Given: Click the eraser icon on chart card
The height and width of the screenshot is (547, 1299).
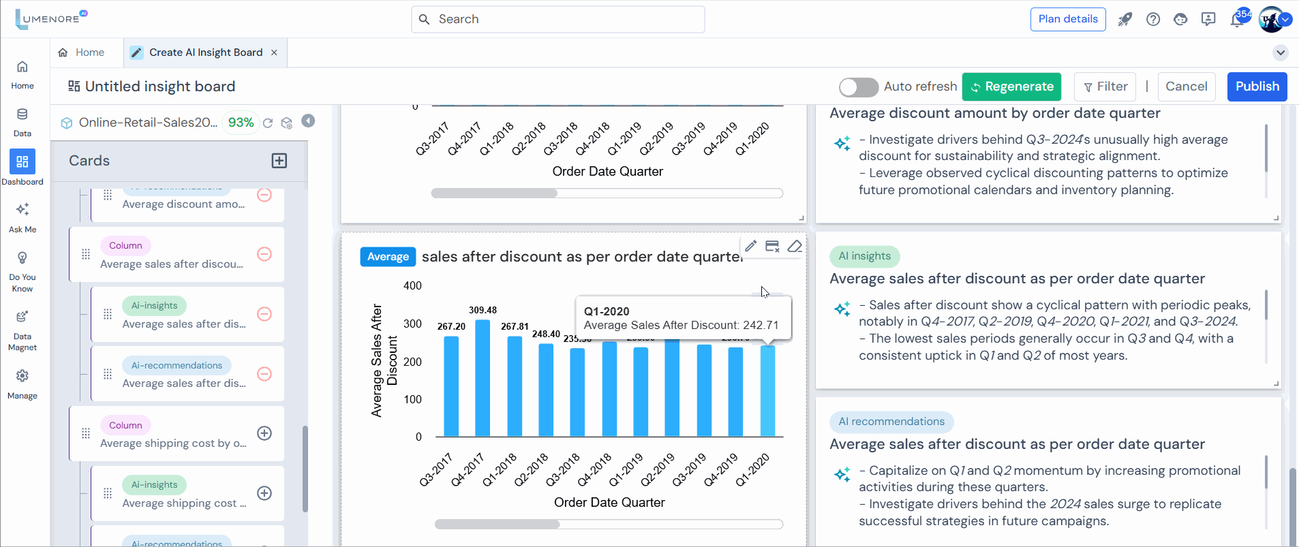Looking at the screenshot, I should click(795, 246).
